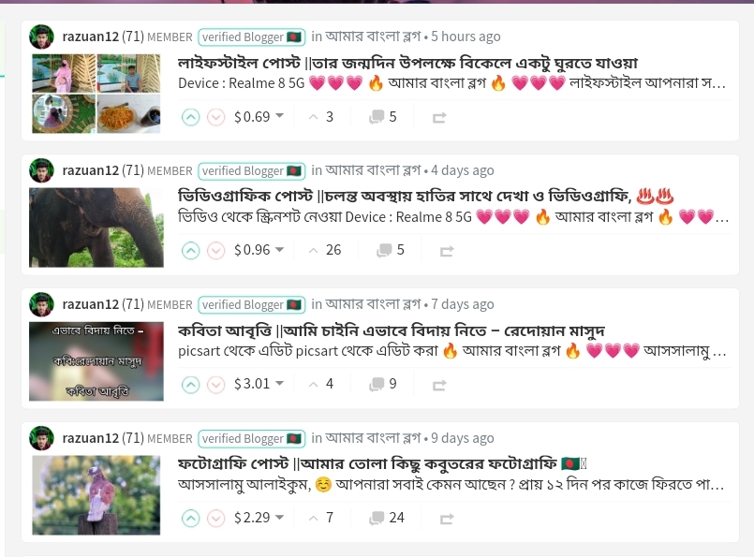Toggle upvote on the $3.01 poetry post
Viewport: 754px width, 557px height.
tap(190, 384)
